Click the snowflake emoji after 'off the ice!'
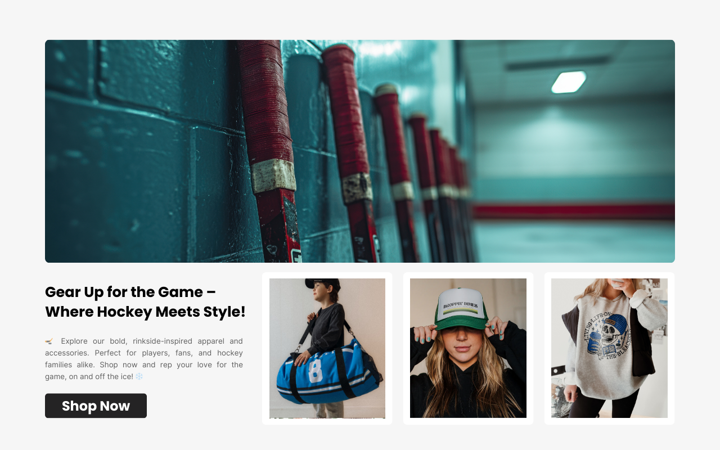Viewport: 720px width, 450px height. click(139, 376)
